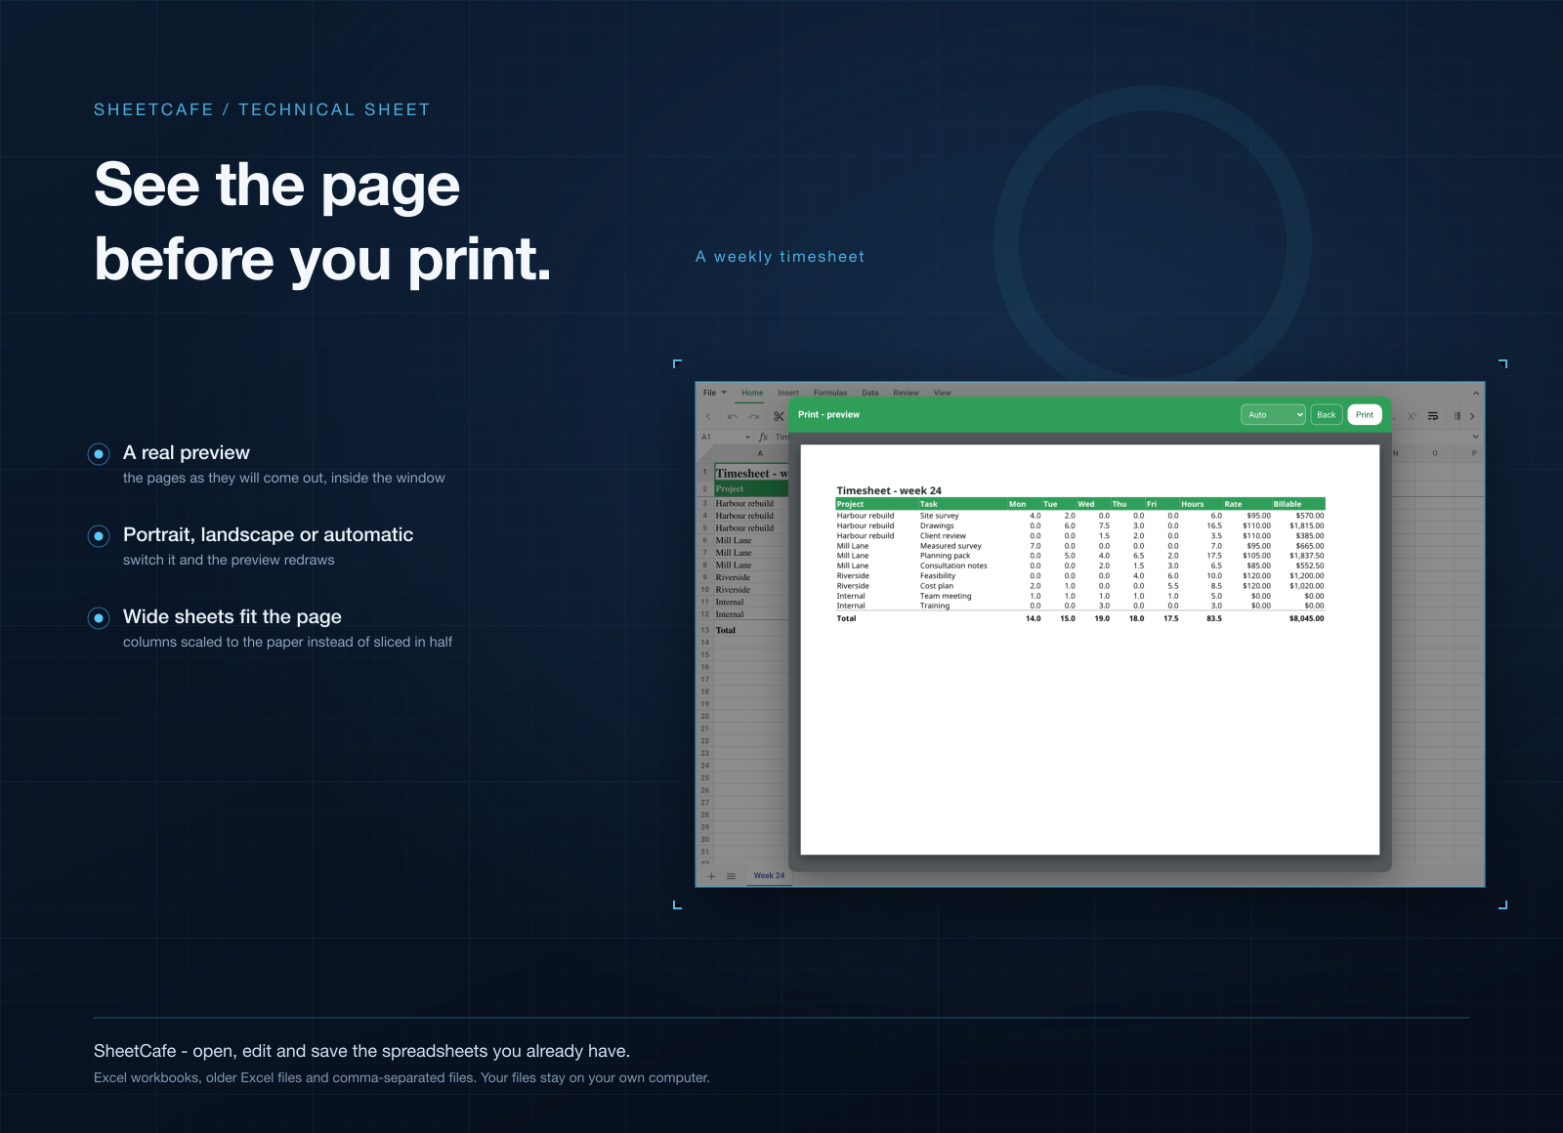Click 'Mill Lane' cell in sheet row 6
The height and width of the screenshot is (1133, 1563).
click(751, 540)
